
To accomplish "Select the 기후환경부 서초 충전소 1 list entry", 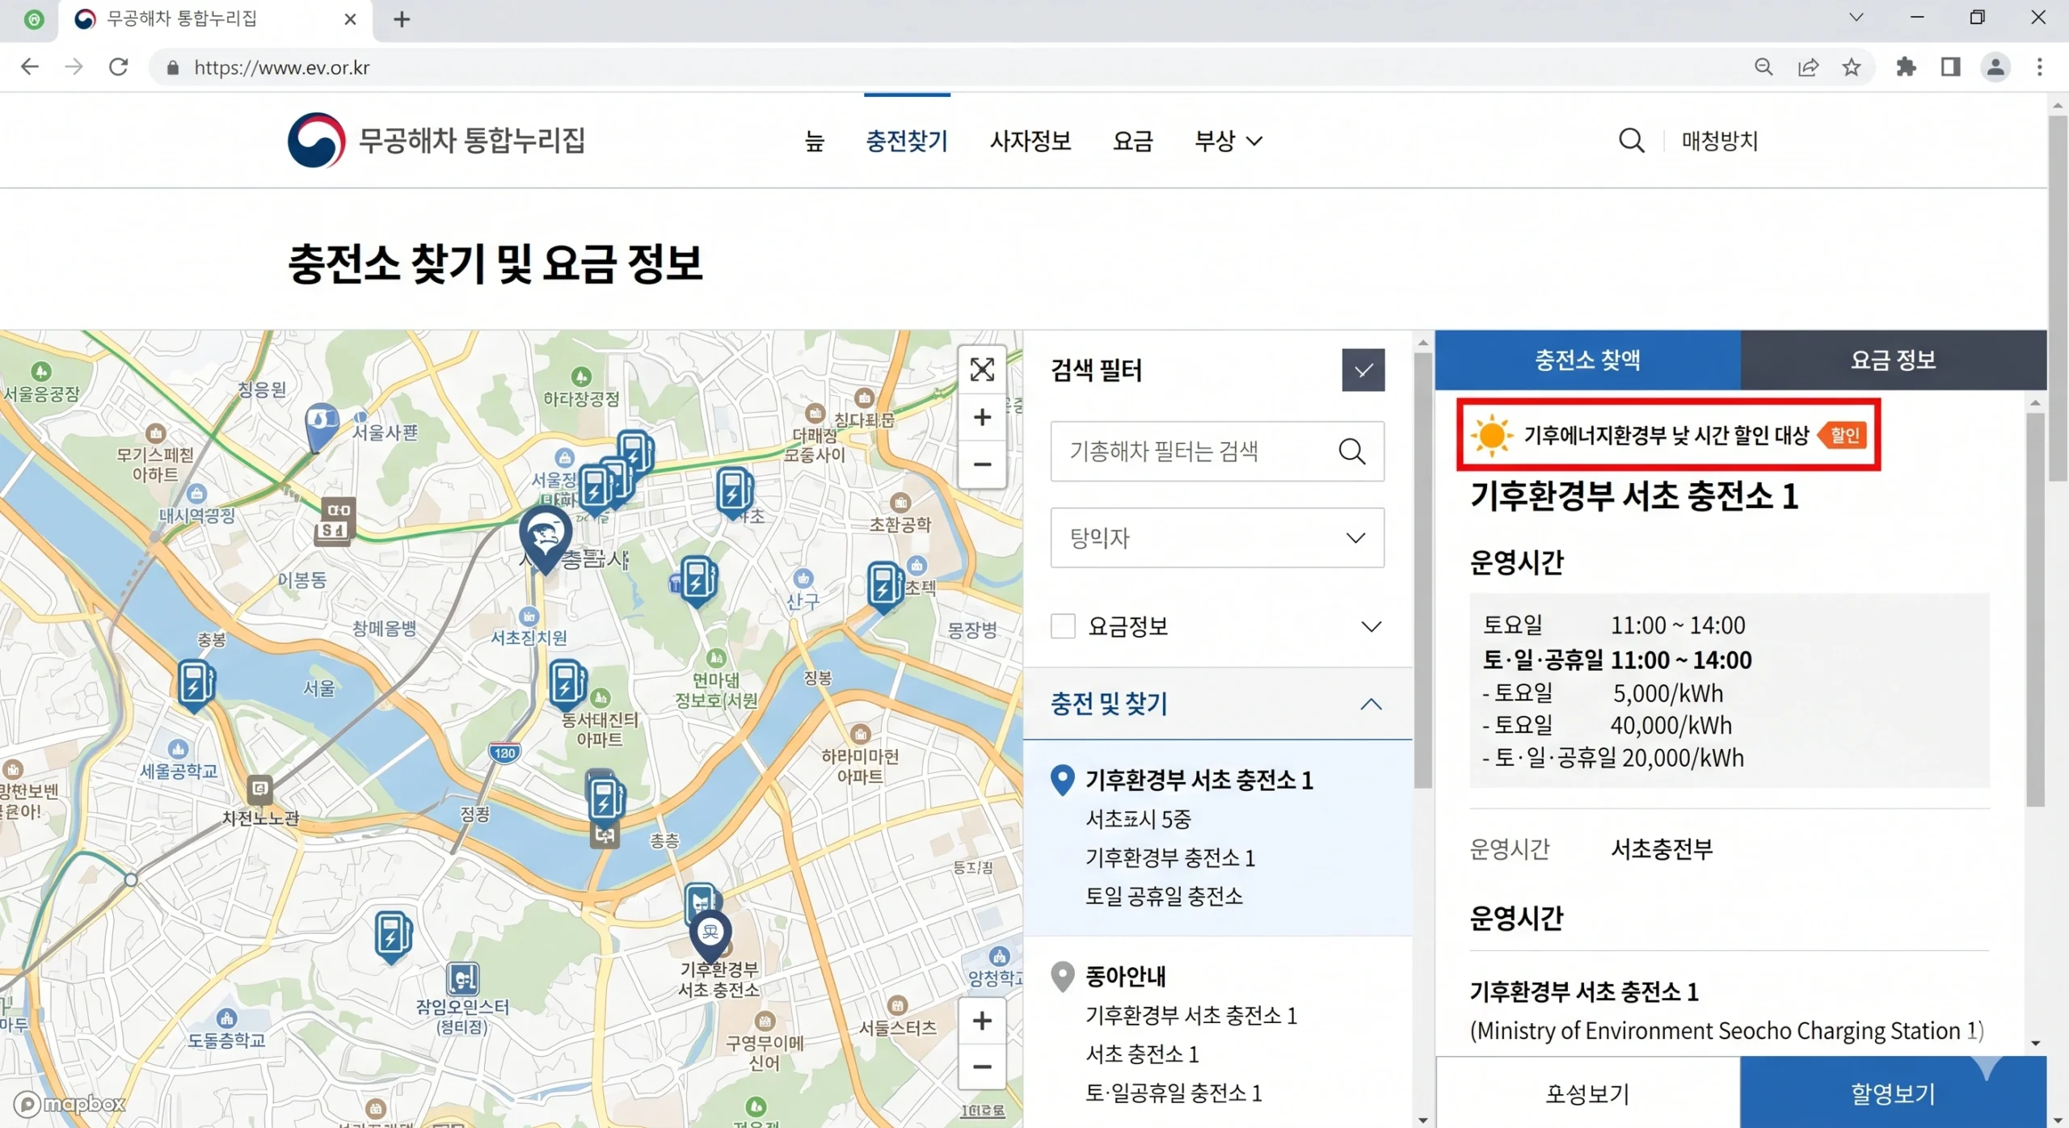I will click(x=1199, y=780).
